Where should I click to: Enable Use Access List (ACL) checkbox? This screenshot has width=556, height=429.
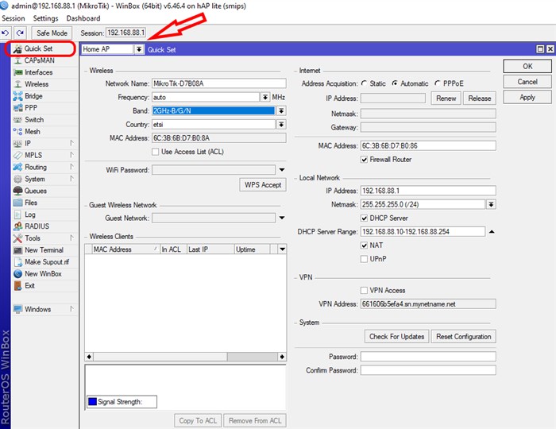click(156, 152)
